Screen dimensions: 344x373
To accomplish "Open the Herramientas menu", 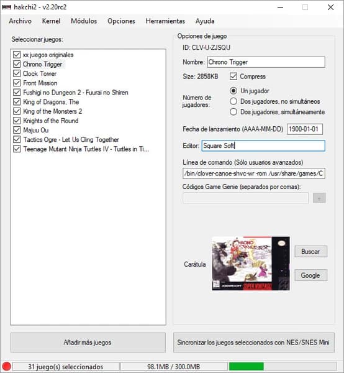I will click(x=165, y=21).
